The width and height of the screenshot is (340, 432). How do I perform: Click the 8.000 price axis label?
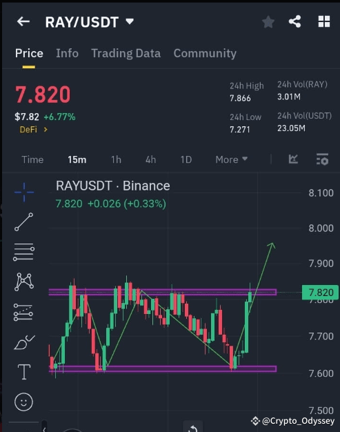(321, 228)
